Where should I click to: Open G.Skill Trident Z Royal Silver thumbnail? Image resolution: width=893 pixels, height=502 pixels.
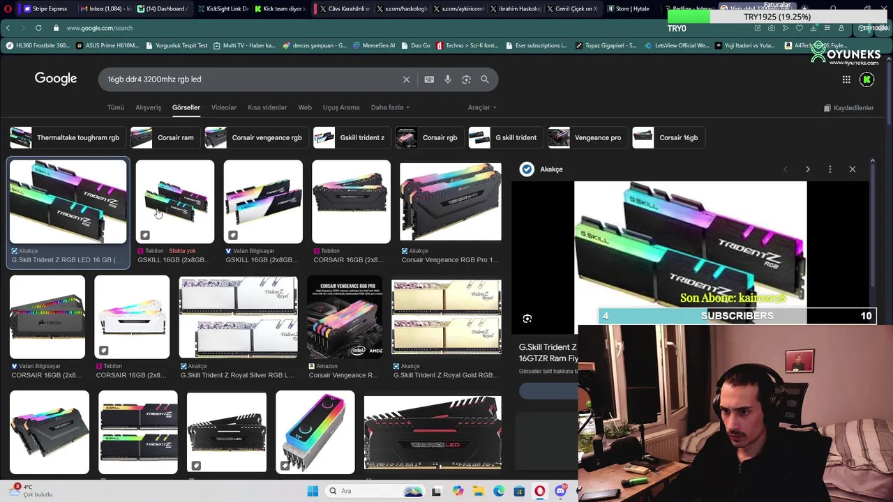(x=238, y=317)
